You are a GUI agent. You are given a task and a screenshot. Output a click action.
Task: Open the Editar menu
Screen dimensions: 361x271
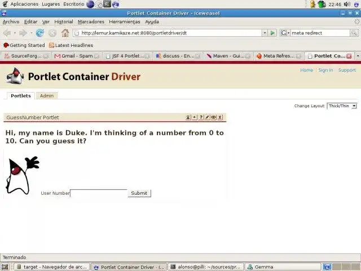point(30,21)
